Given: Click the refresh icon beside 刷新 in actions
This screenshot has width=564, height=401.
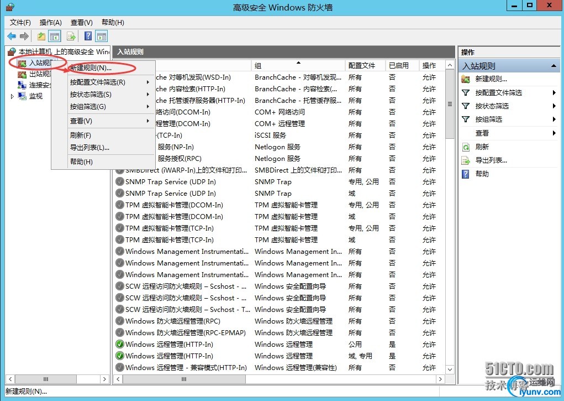Looking at the screenshot, I should (466, 147).
